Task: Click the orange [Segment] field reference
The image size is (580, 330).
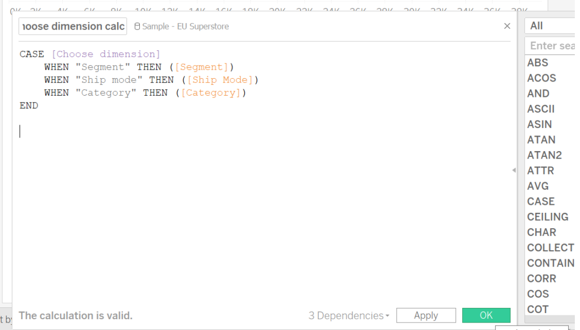Action: (x=203, y=67)
